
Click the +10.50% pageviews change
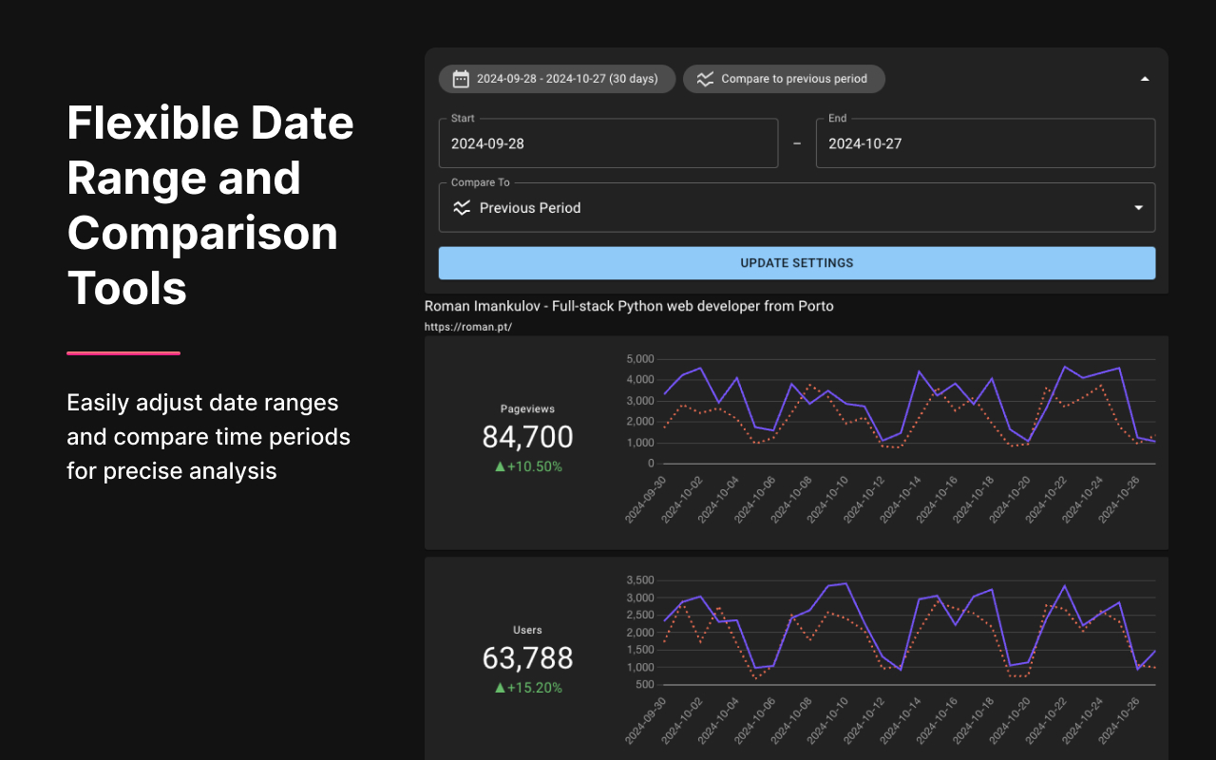527,466
